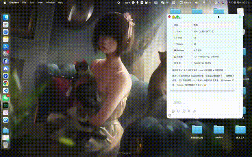Click the microphone icon in chat toolbar

tap(189, 111)
